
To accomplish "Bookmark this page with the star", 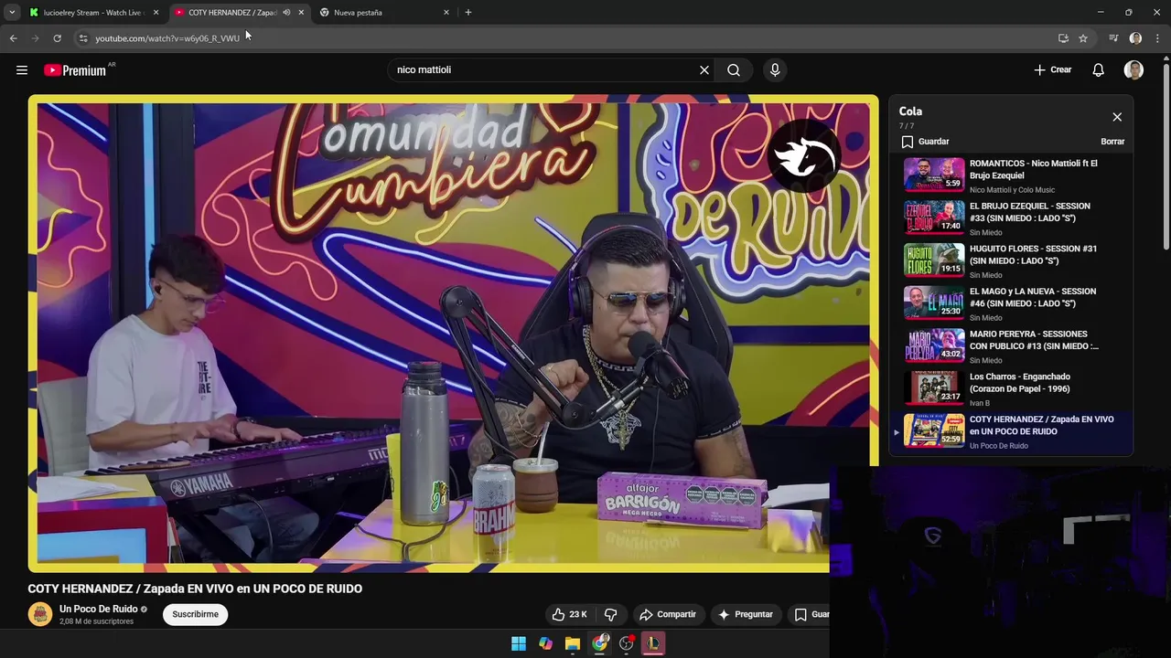I will [x=1083, y=38].
